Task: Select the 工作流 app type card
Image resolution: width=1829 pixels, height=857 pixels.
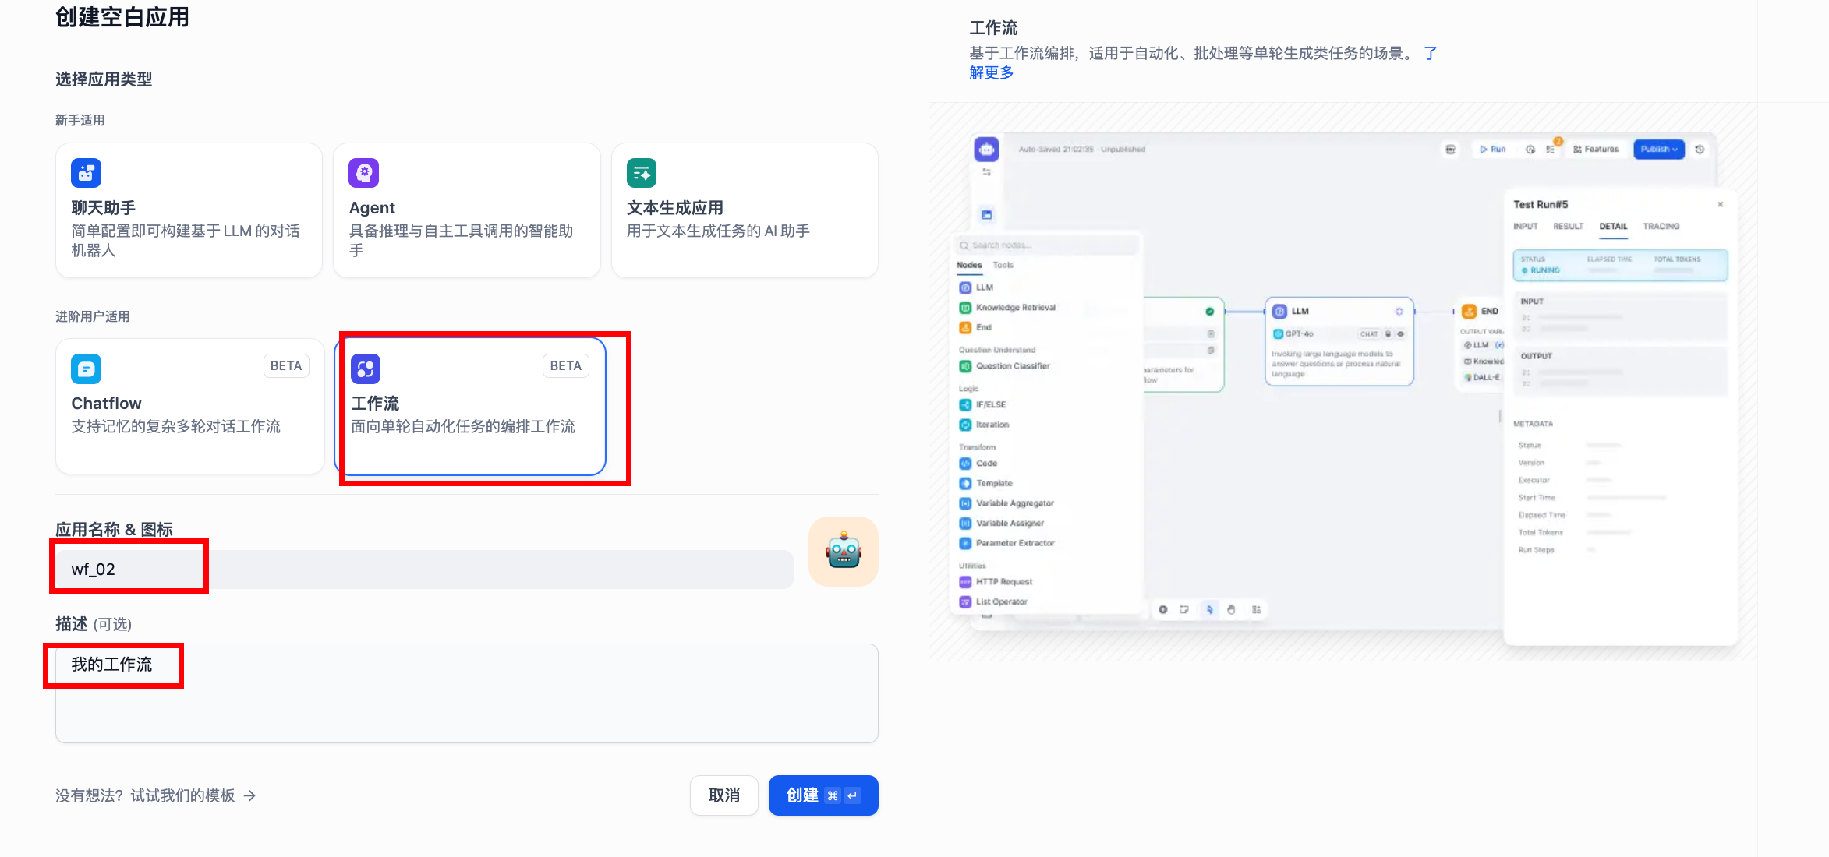Action: click(470, 406)
